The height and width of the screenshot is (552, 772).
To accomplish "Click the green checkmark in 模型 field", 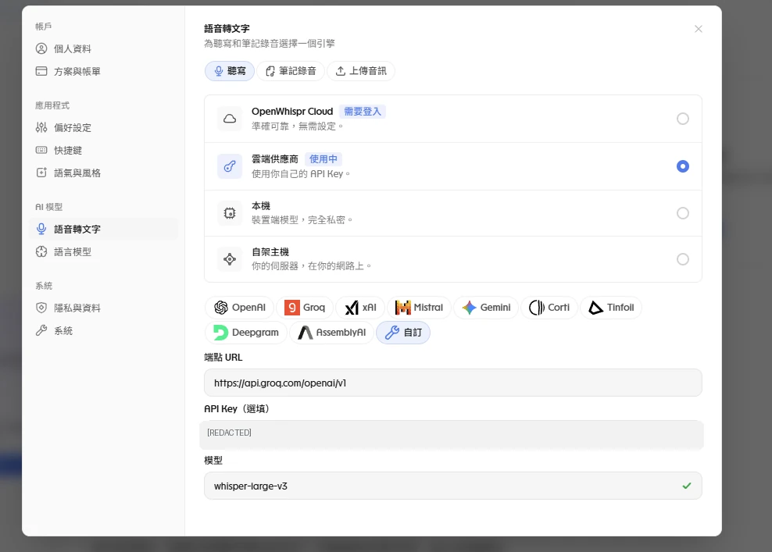I will (x=686, y=486).
